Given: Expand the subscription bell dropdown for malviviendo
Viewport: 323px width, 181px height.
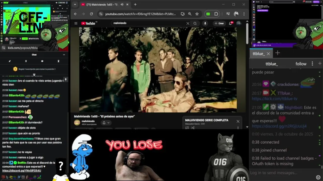Looking at the screenshot, I should 106,123.
